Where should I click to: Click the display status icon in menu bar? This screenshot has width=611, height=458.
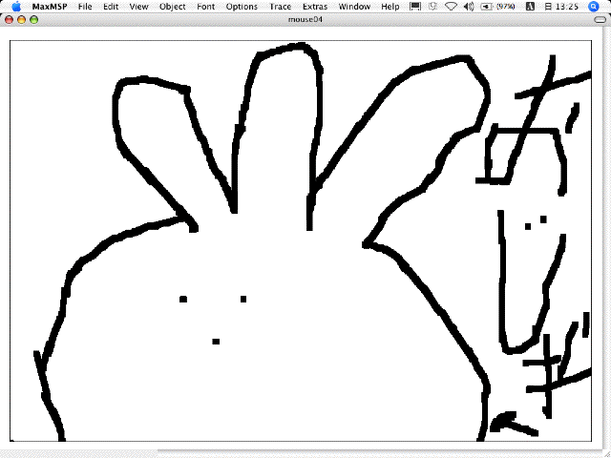click(415, 7)
